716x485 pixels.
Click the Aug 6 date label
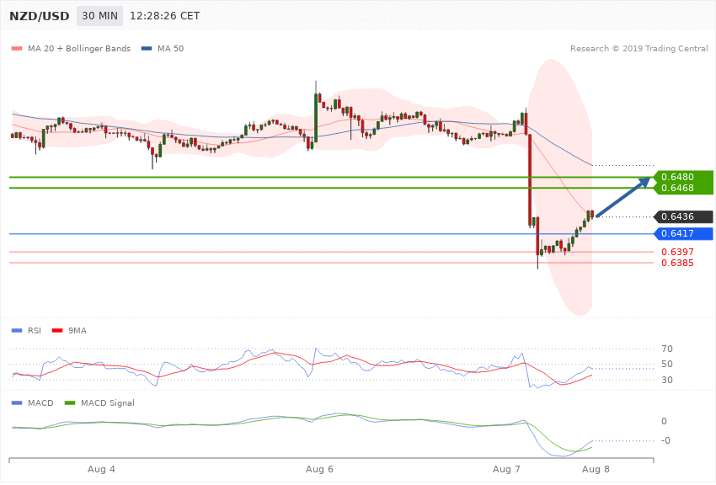[x=319, y=469]
